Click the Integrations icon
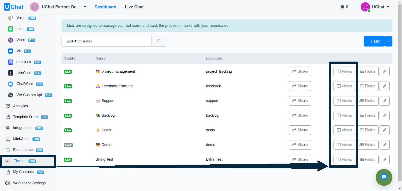Image resolution: width=402 pixels, height=191 pixels. tap(8, 128)
